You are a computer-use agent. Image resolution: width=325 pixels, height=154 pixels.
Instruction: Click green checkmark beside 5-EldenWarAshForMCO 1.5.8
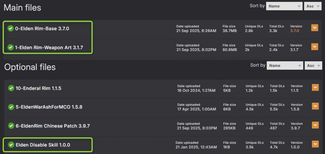[11, 107]
